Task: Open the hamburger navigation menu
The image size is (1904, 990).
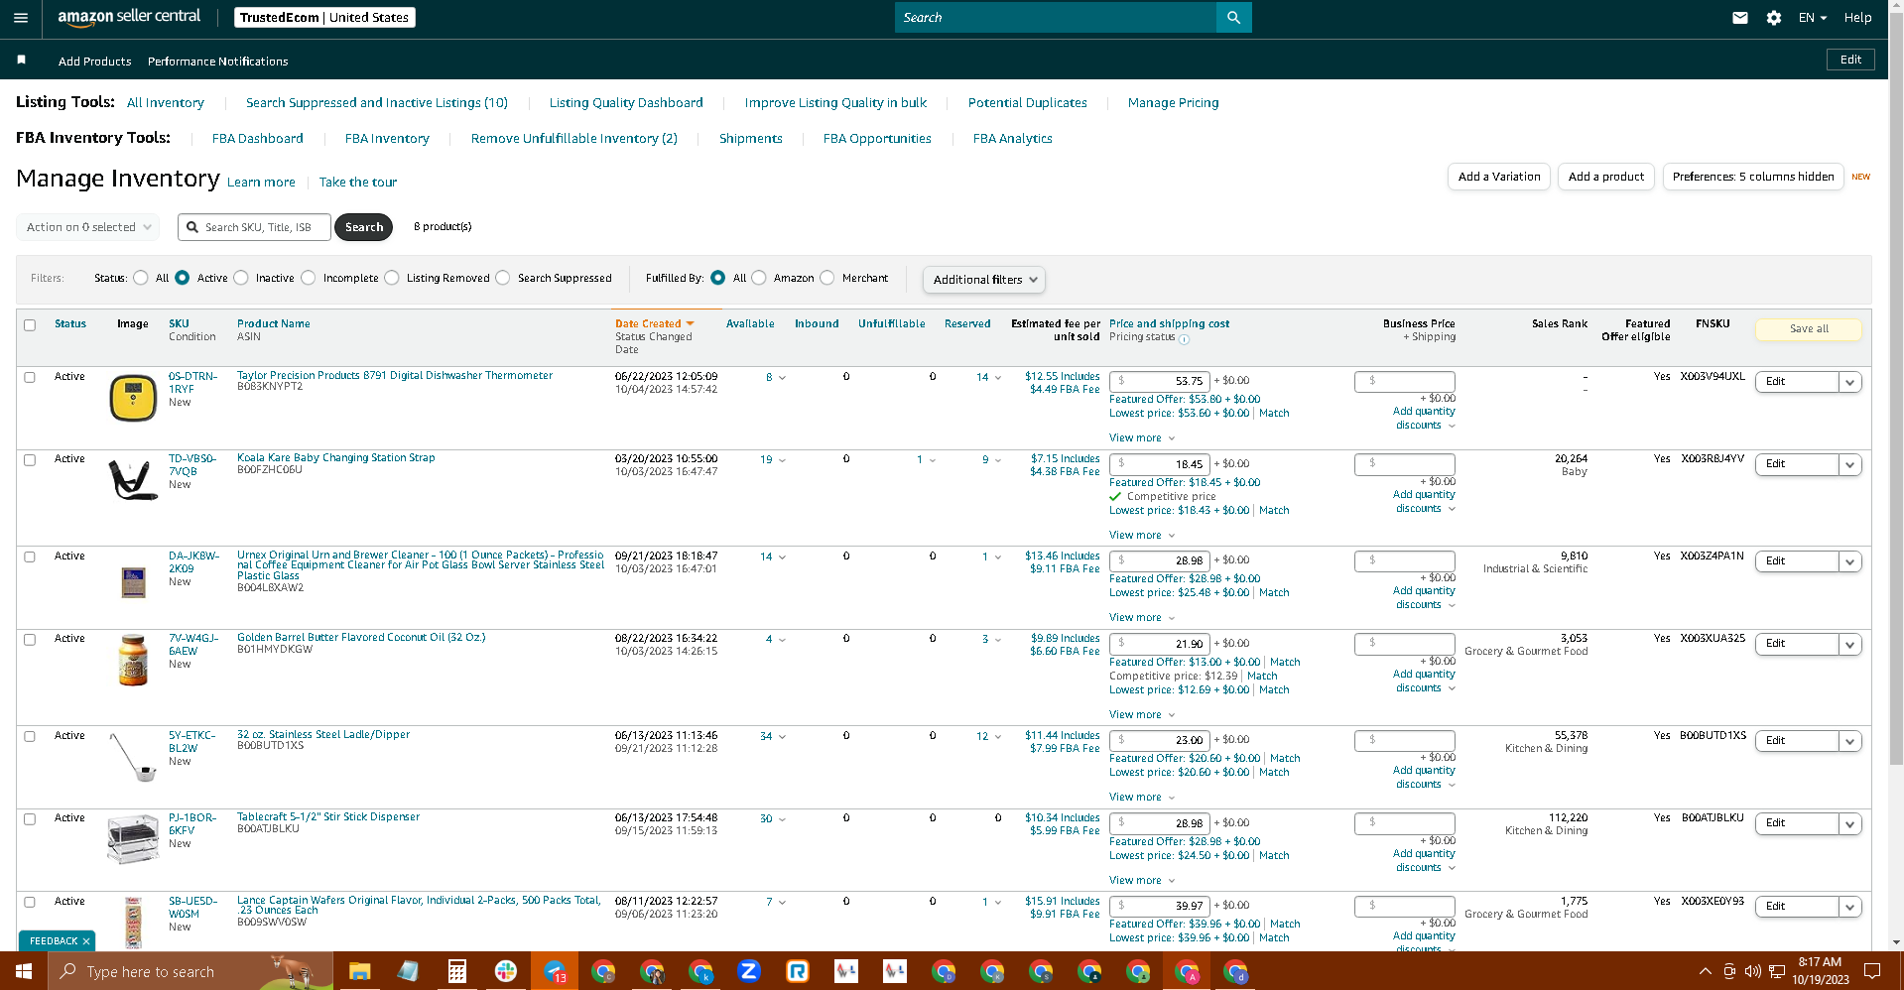Action: (21, 18)
